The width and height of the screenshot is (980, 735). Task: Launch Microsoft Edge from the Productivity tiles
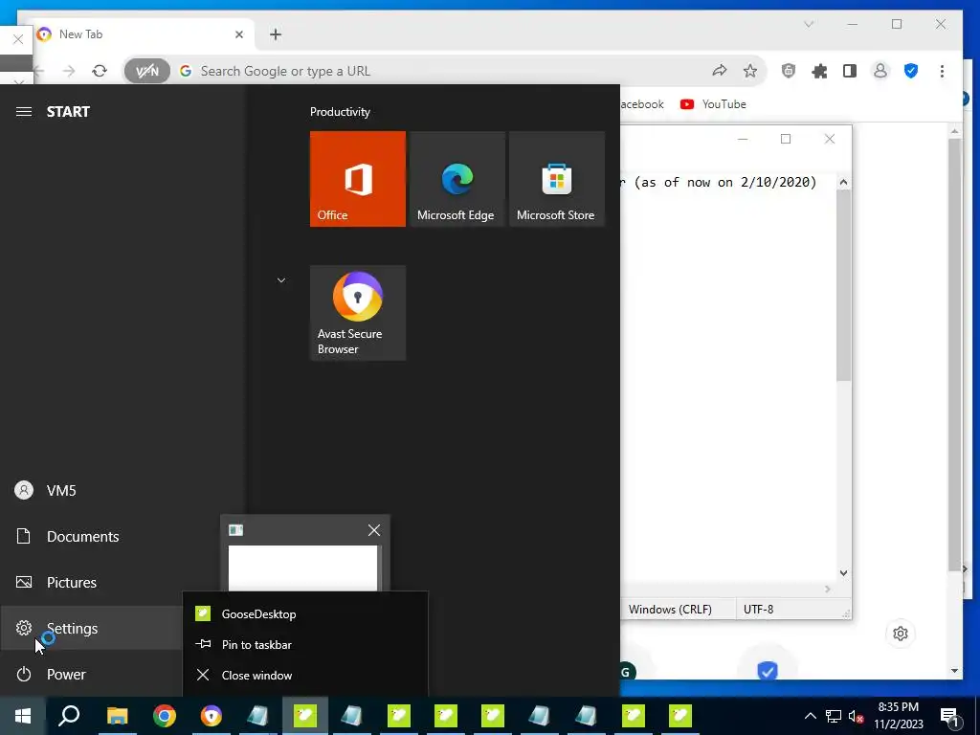[457, 179]
